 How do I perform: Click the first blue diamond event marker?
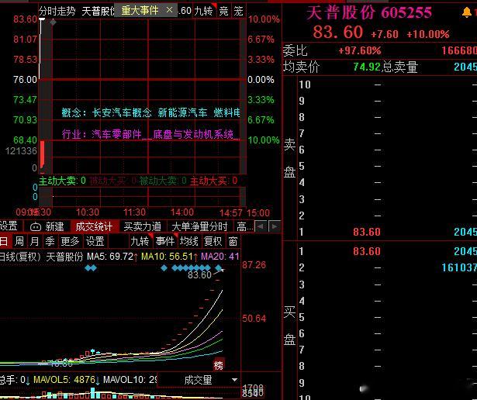click(88, 267)
